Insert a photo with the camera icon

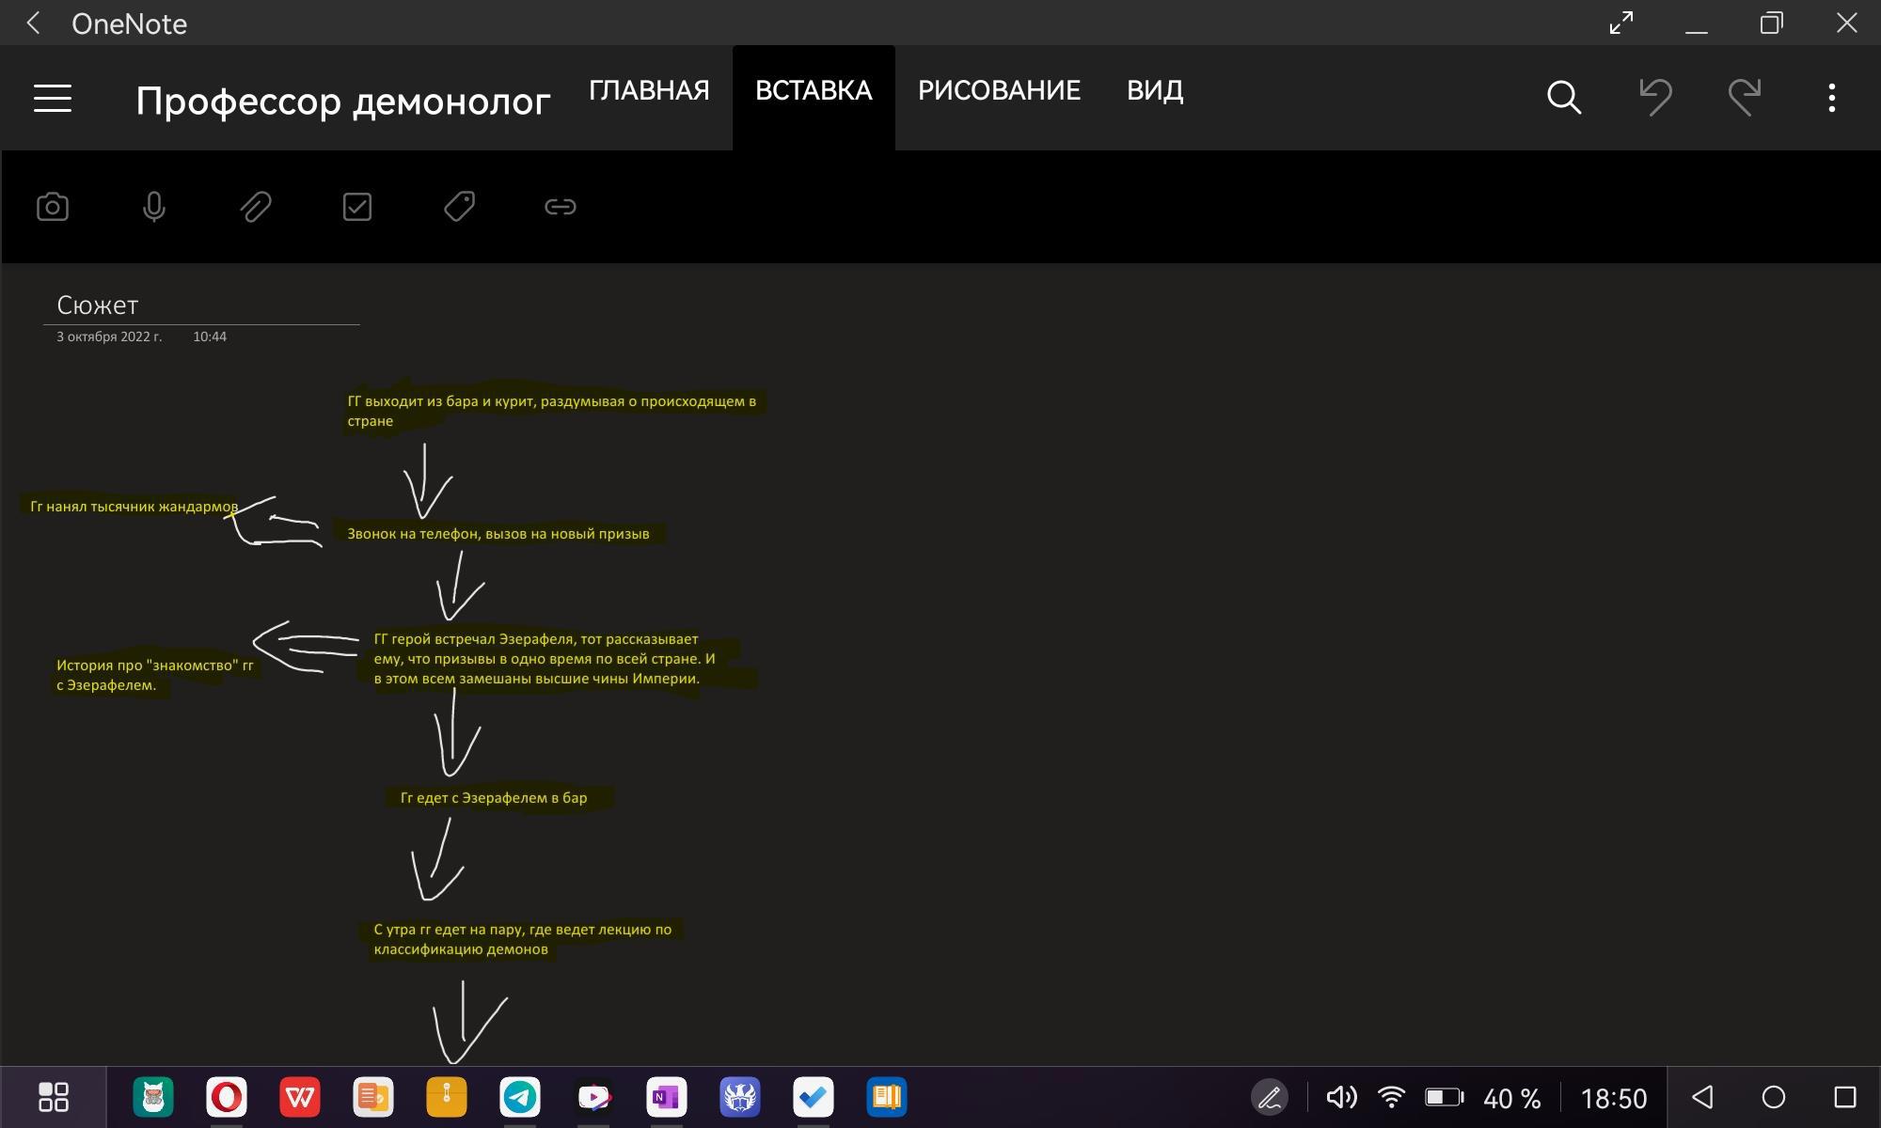tap(53, 207)
